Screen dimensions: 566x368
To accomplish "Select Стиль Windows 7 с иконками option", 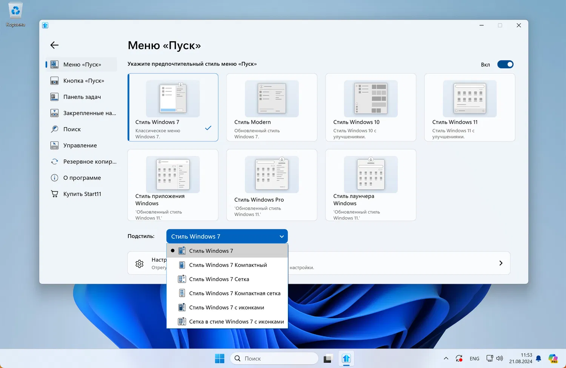I will point(227,307).
